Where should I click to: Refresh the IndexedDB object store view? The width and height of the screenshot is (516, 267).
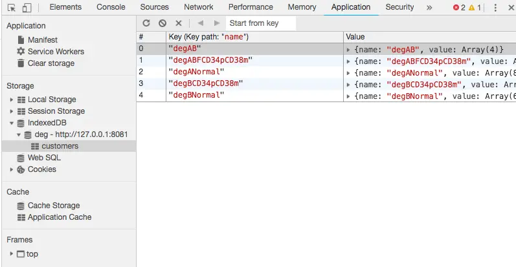(146, 23)
